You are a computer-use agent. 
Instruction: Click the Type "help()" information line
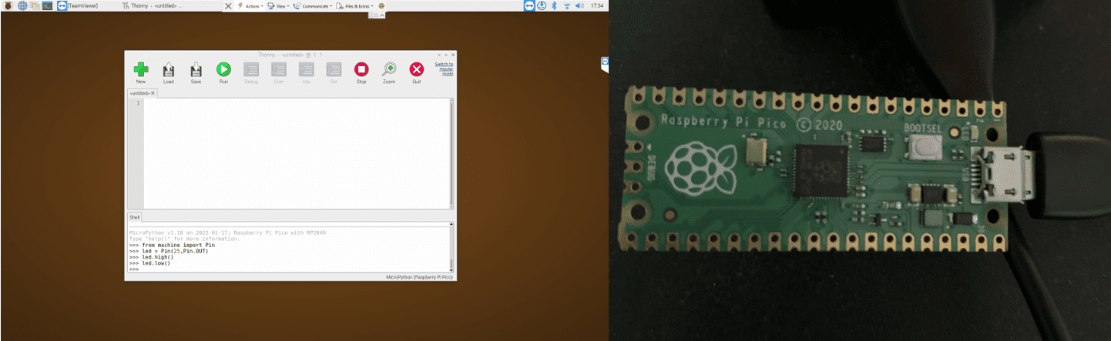pos(184,239)
